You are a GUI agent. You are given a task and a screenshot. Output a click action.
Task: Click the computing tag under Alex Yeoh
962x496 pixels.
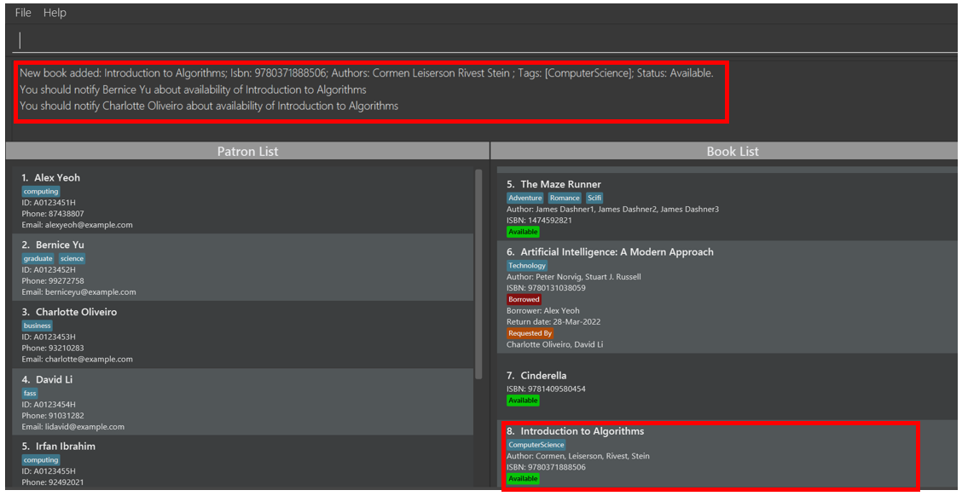(41, 191)
